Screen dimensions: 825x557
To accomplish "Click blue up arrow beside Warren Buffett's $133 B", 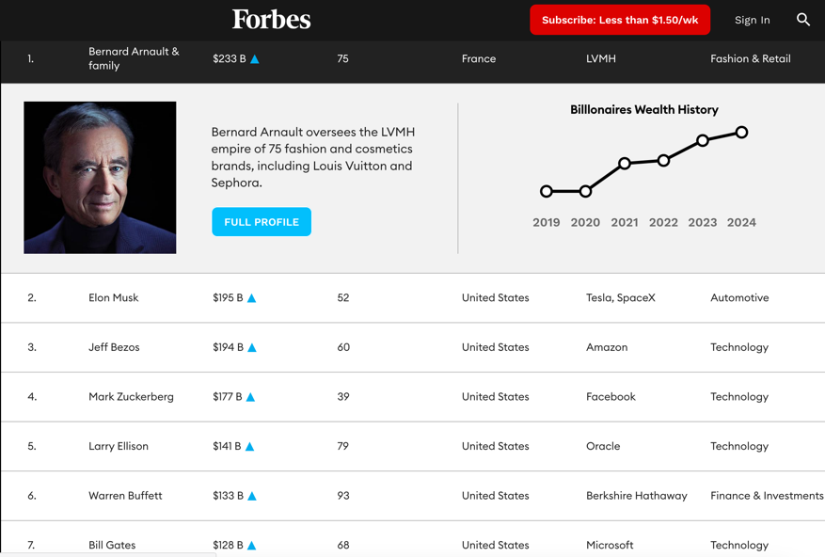I will point(252,496).
